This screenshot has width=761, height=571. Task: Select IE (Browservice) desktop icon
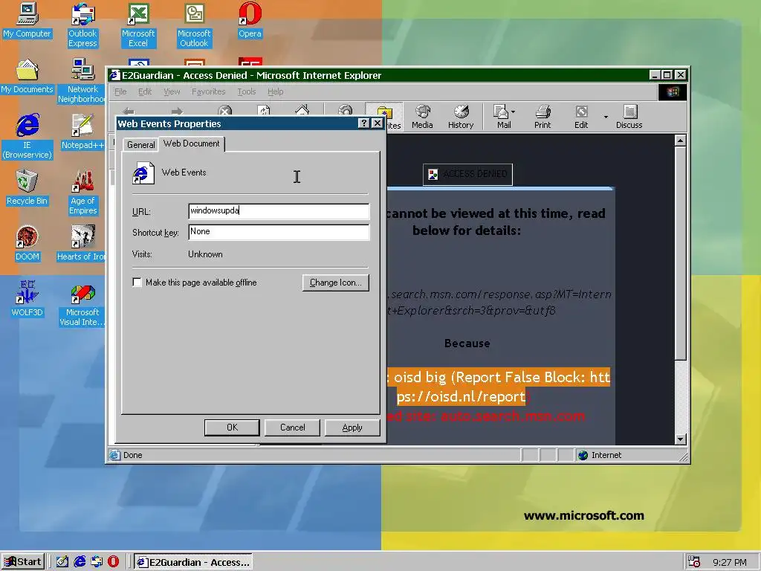click(27, 136)
